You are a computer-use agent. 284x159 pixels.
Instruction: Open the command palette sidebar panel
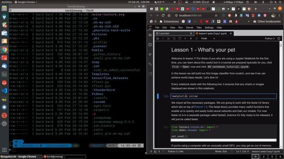(x=150, y=54)
